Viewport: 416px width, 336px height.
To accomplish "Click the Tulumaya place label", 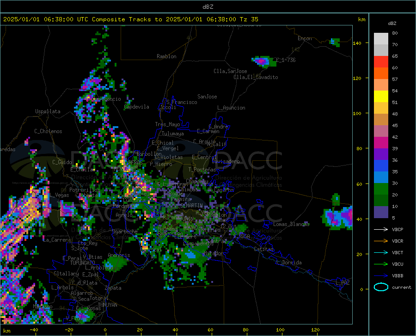I will tap(173, 134).
